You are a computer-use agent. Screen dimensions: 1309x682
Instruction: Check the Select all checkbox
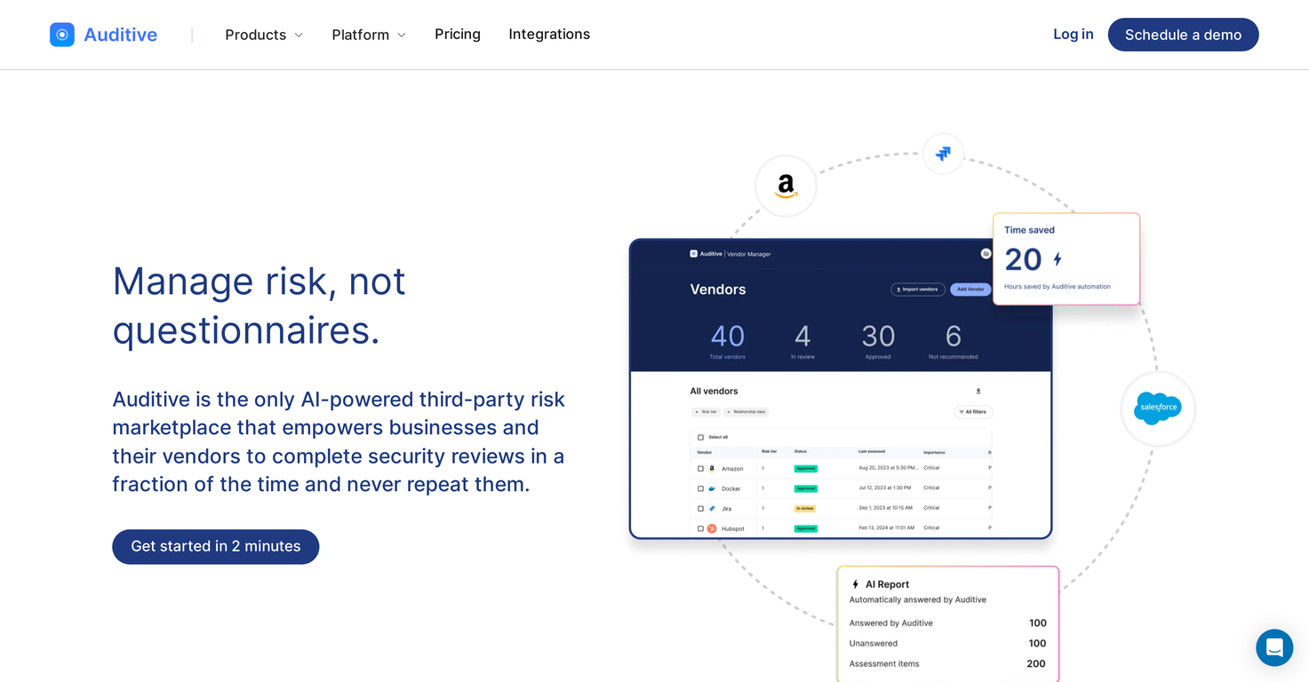700,437
